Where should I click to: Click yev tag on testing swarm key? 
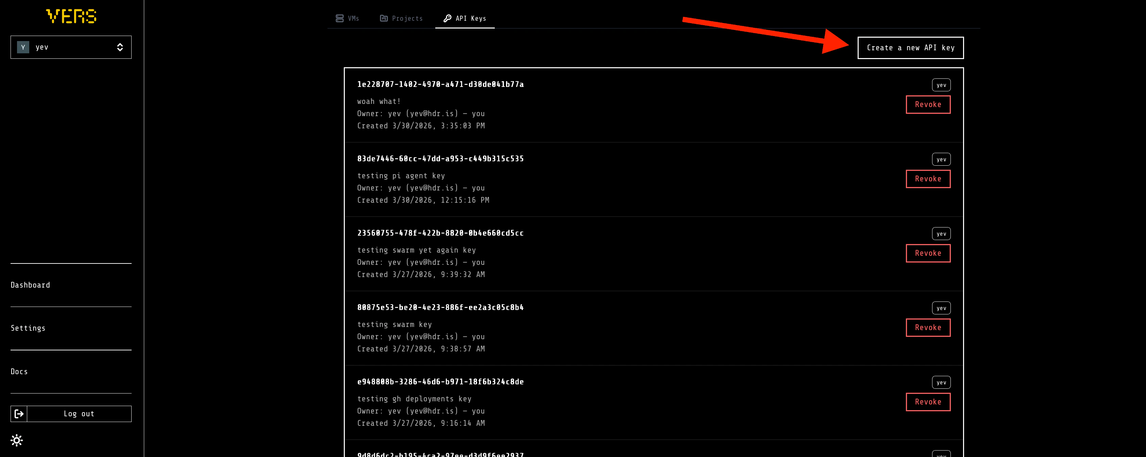coord(941,308)
